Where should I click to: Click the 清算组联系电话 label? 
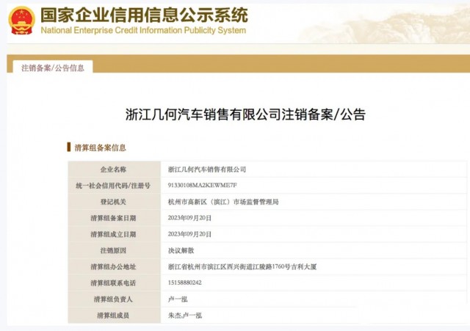point(113,283)
